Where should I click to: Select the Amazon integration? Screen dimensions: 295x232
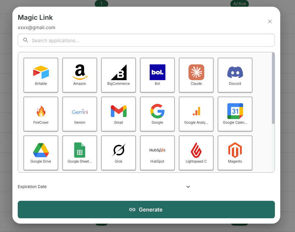pos(79,75)
